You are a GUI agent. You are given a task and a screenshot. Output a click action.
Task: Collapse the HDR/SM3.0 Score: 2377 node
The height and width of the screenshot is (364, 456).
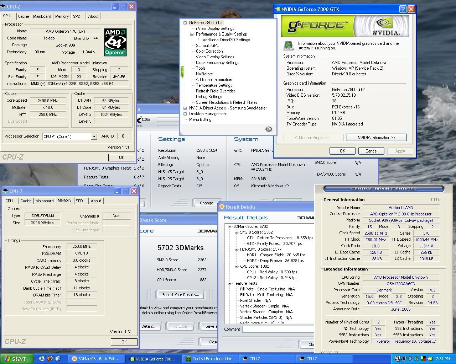(x=237, y=249)
